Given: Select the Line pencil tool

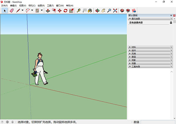Looking at the screenshot, I should point(18,11).
